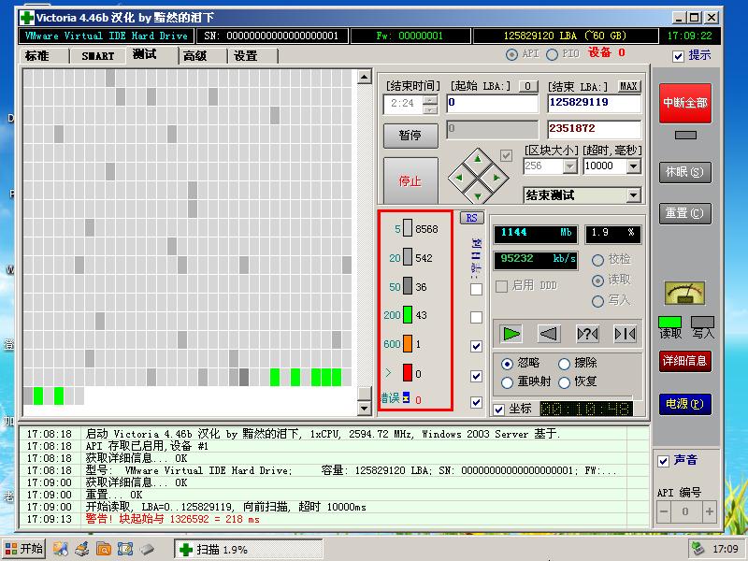
Task: Click the MAX end LBA button
Action: 628,86
